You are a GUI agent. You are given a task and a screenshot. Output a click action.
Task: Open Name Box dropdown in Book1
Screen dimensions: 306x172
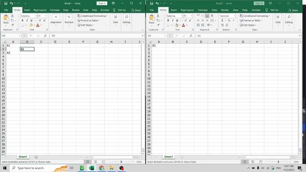tap(20, 36)
